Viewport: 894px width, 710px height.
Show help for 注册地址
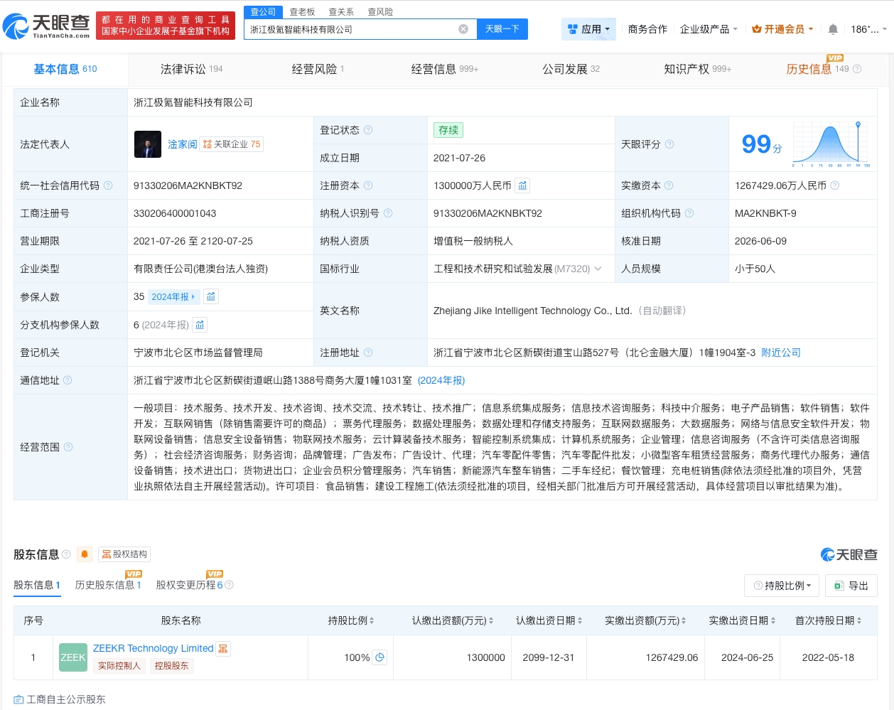[x=368, y=353]
